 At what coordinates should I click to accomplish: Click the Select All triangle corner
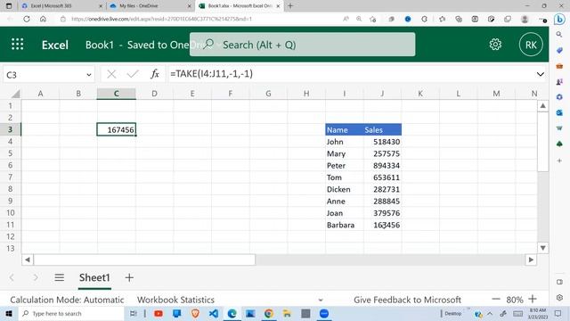pyautogui.click(x=15, y=94)
